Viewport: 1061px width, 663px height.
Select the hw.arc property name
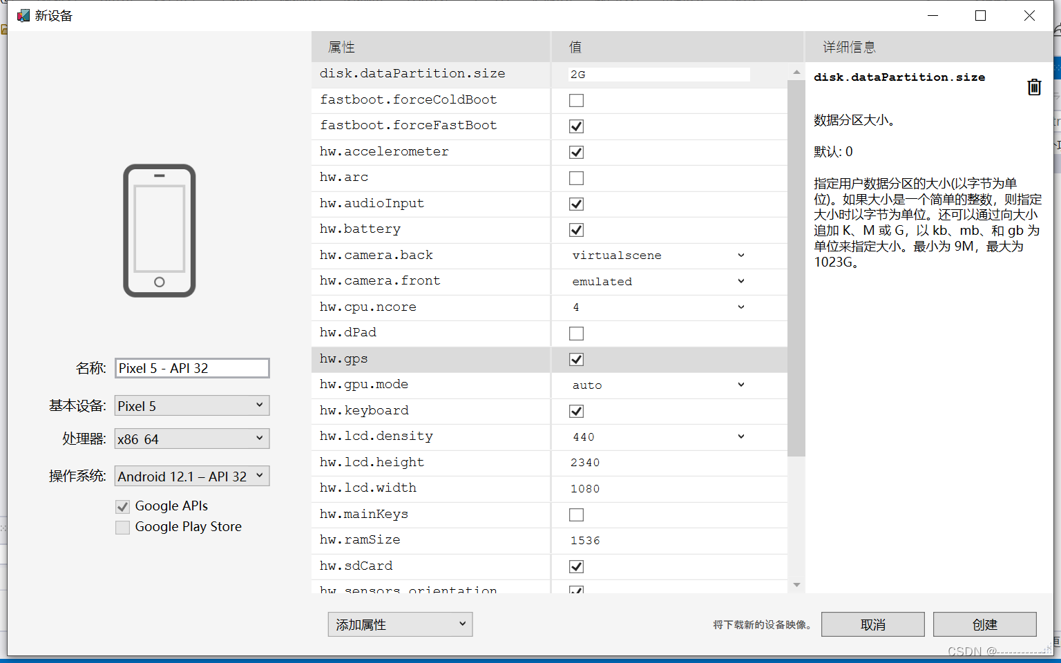coord(344,177)
